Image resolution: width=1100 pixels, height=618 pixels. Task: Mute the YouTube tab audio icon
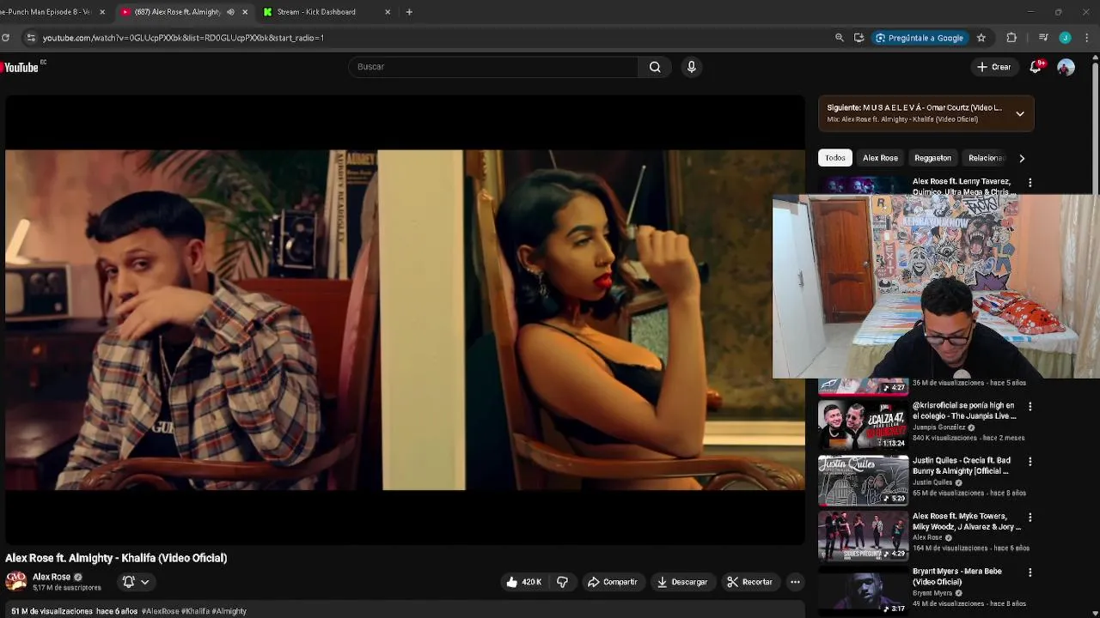coord(230,12)
